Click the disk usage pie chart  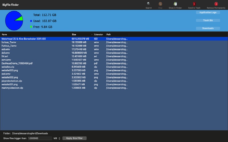14,20
